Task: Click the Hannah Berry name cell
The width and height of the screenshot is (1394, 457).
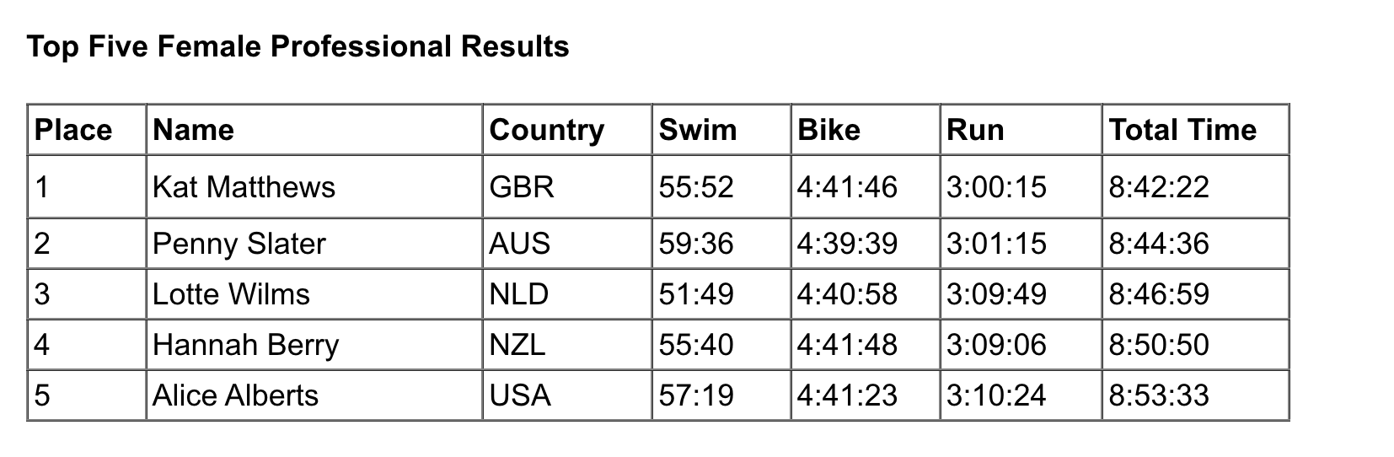Action: (314, 345)
